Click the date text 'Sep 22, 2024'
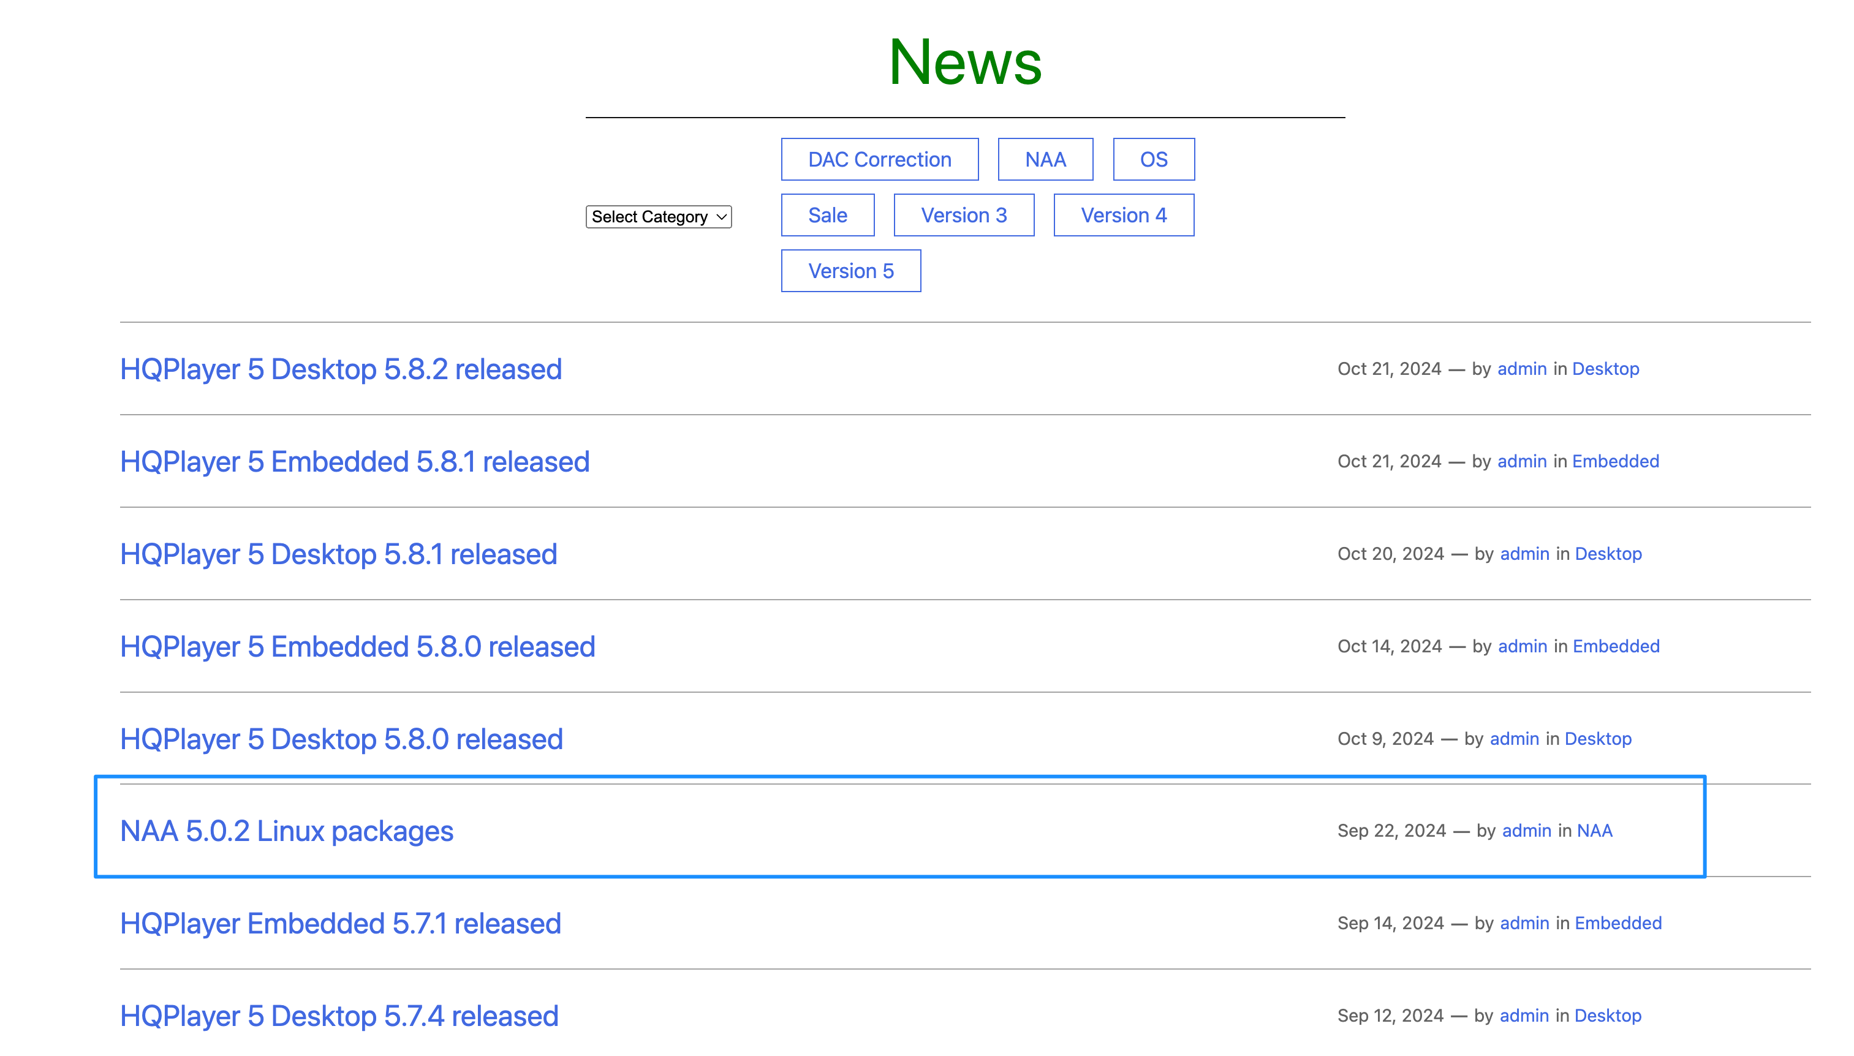The height and width of the screenshot is (1056, 1854). click(1392, 831)
